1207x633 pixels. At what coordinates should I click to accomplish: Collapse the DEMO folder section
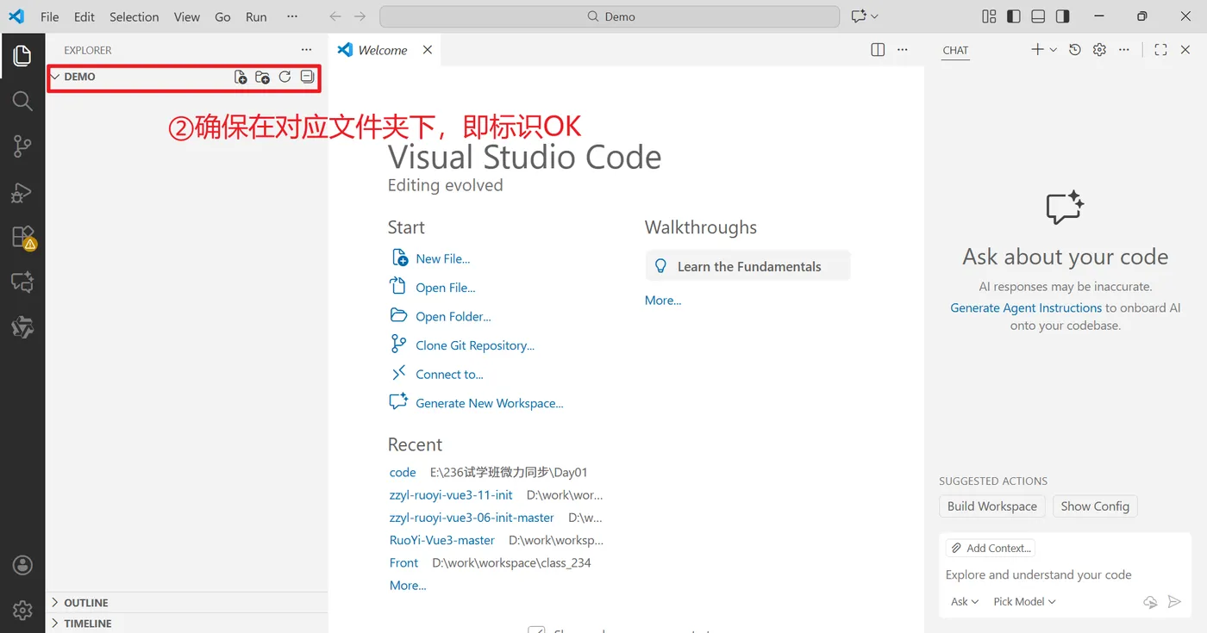tap(55, 77)
